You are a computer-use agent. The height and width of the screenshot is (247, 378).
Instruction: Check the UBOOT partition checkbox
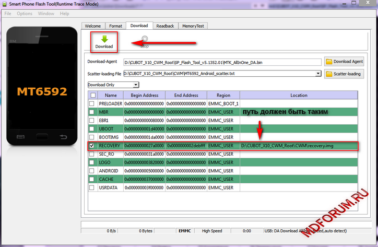coord(91,129)
